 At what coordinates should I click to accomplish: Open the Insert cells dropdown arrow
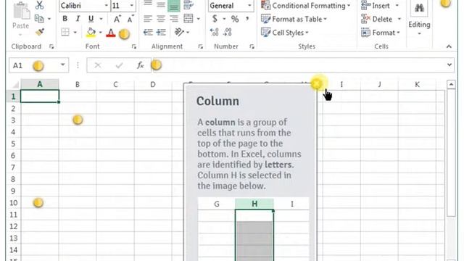coord(397,5)
